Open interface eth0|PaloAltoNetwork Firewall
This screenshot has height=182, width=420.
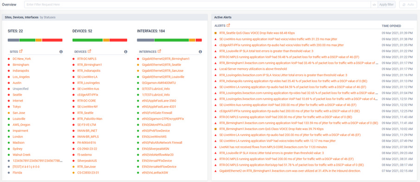(x=162, y=143)
